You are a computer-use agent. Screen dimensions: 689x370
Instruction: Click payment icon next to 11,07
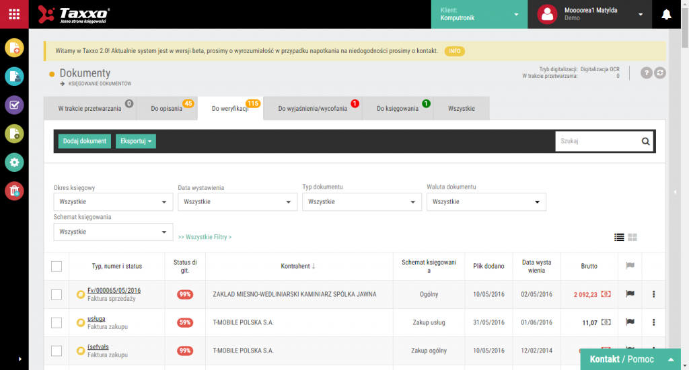click(606, 322)
